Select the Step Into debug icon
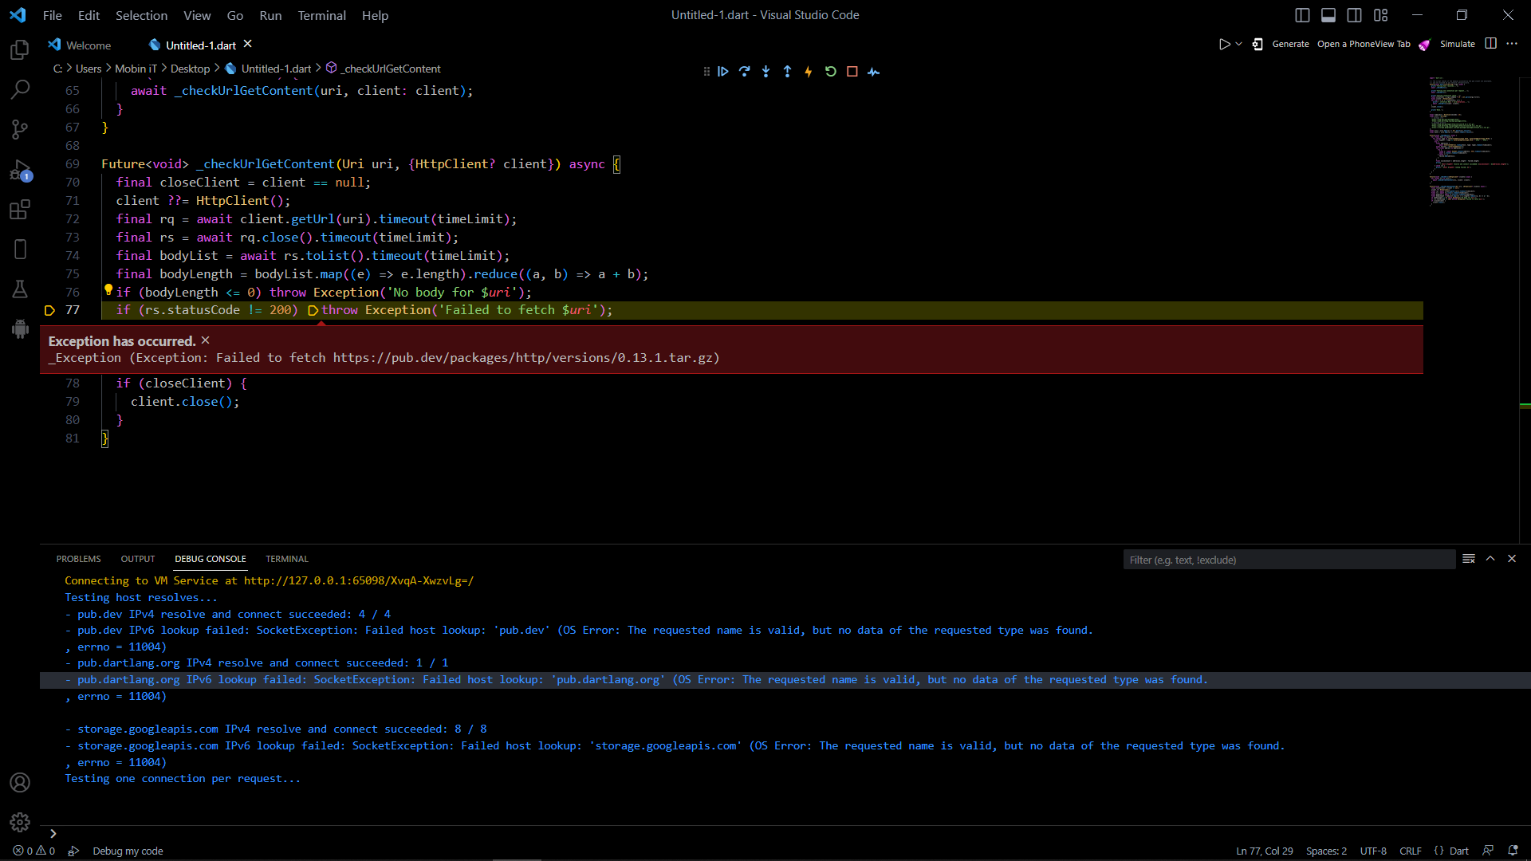This screenshot has width=1531, height=861. point(765,71)
